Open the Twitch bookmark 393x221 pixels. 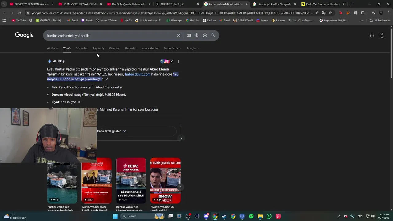coord(87,20)
